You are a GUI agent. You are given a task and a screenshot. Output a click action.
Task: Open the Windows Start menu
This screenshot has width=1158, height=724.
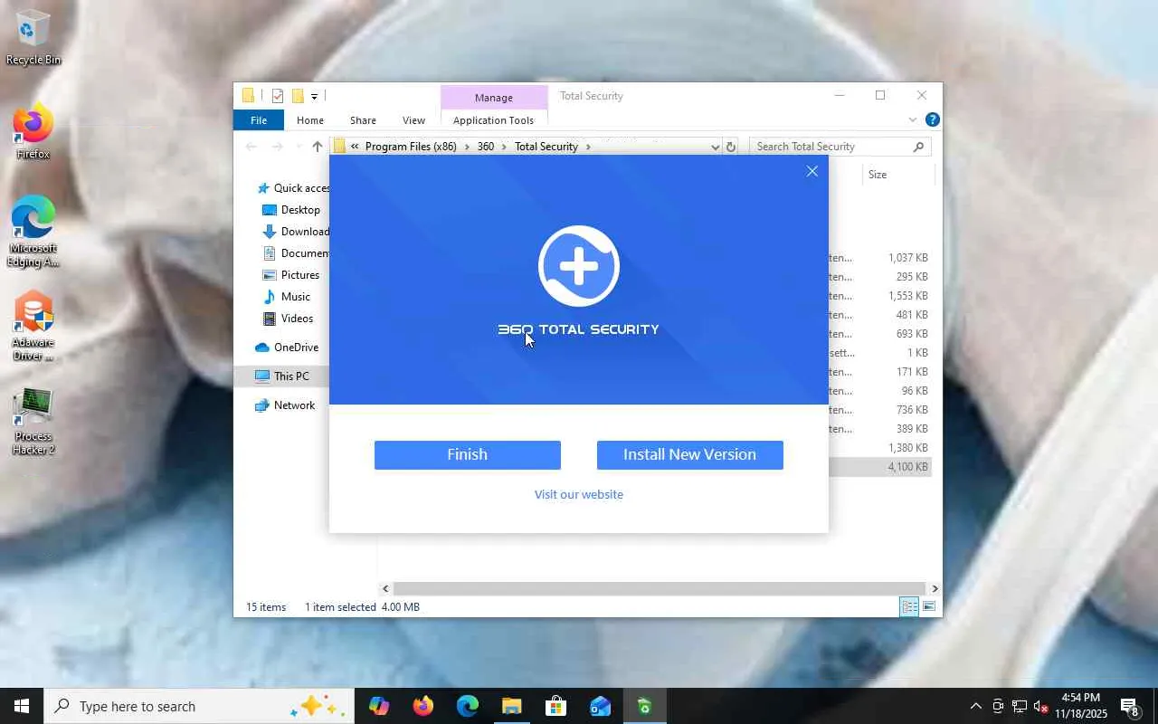[22, 706]
